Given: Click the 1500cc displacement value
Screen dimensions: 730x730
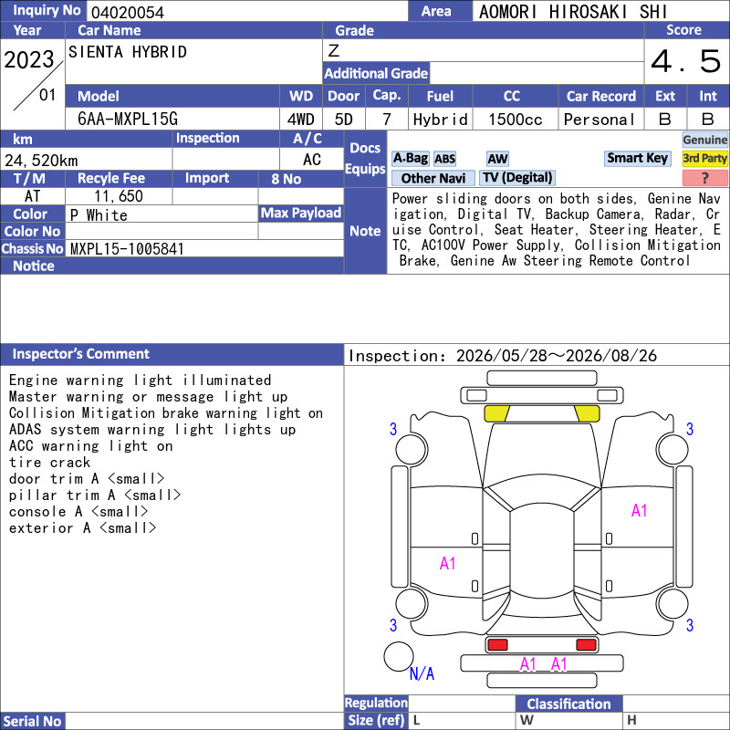Looking at the screenshot, I should click(x=516, y=120).
